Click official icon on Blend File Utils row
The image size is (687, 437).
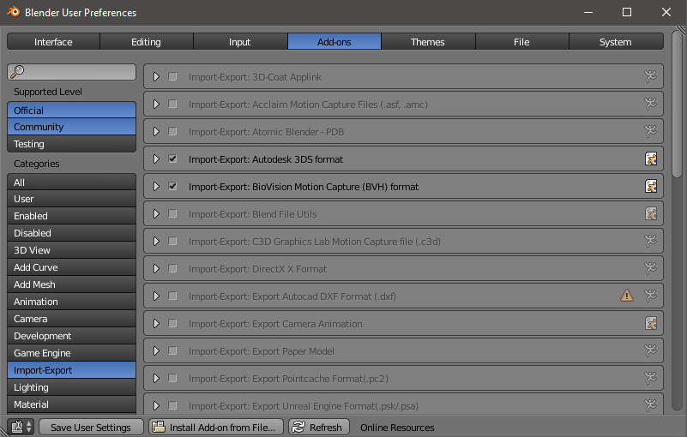(x=651, y=213)
